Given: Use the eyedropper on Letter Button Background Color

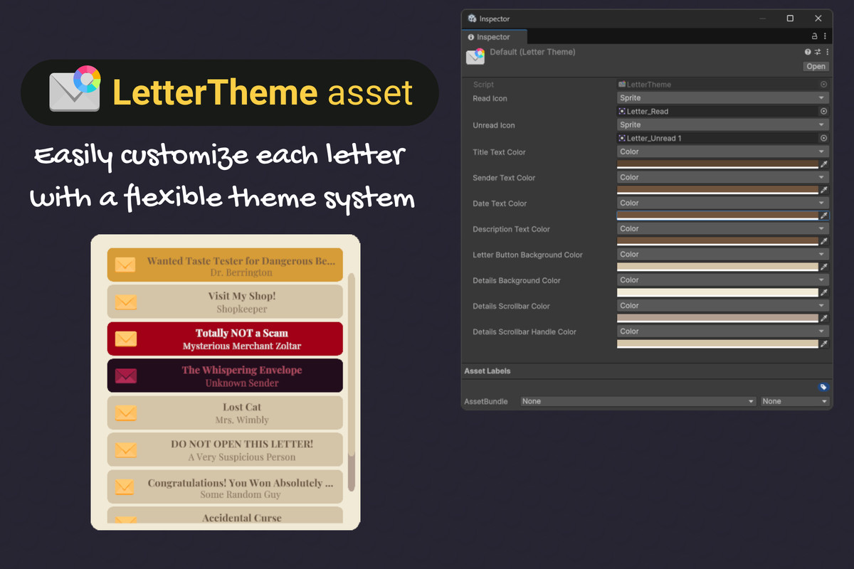Looking at the screenshot, I should (x=822, y=267).
